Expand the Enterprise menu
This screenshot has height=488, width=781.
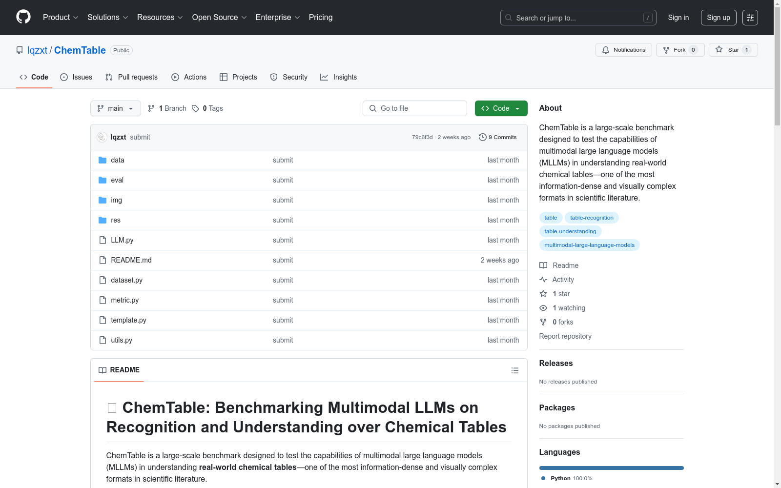278,18
